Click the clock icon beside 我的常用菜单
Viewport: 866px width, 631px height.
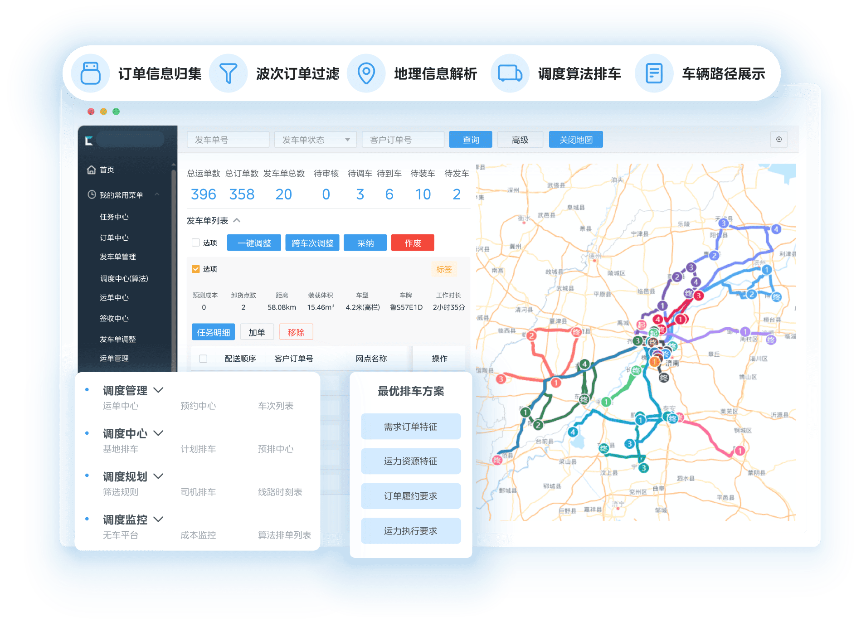pyautogui.click(x=92, y=194)
